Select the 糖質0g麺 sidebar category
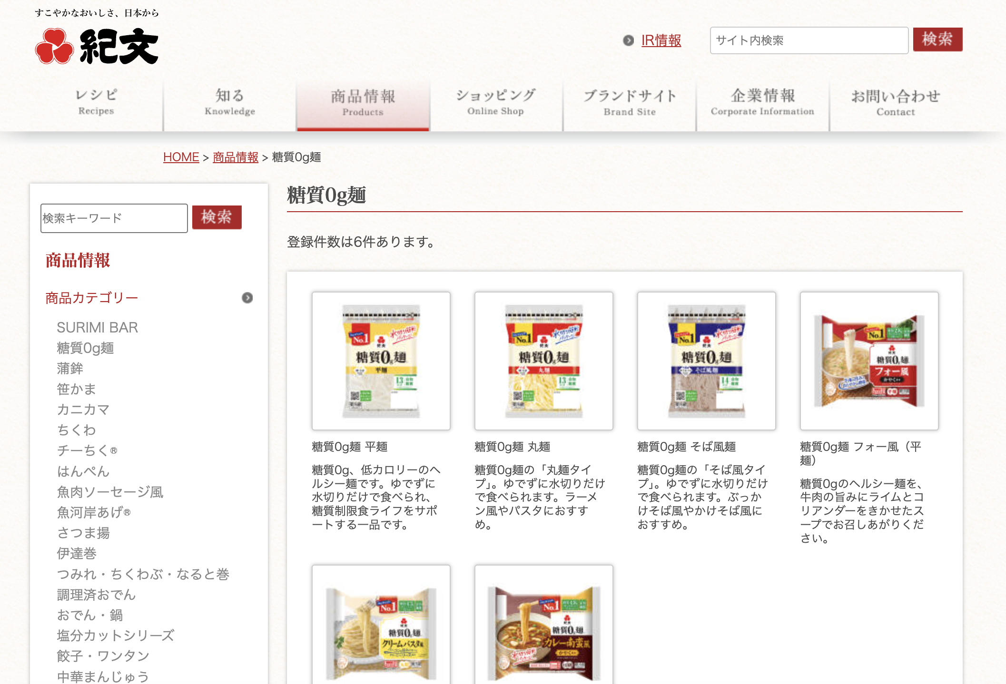The width and height of the screenshot is (1006, 684). click(85, 348)
